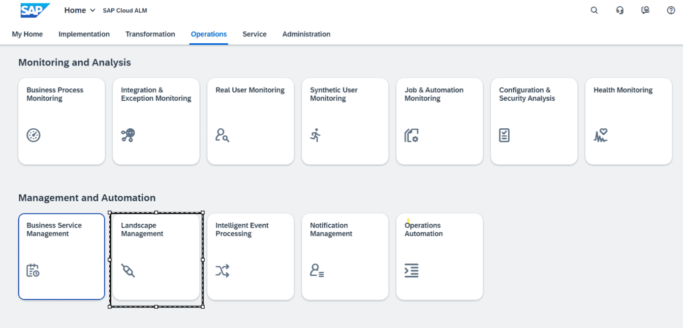Switch to the Implementation tab
The height and width of the screenshot is (328, 683).
pos(84,34)
